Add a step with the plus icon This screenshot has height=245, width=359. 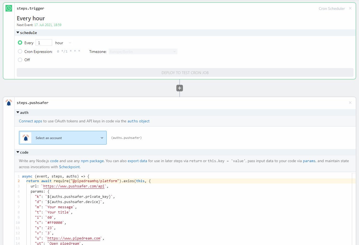(180, 88)
